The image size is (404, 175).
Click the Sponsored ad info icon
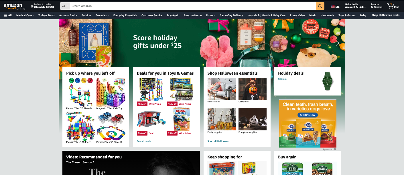click(335, 149)
